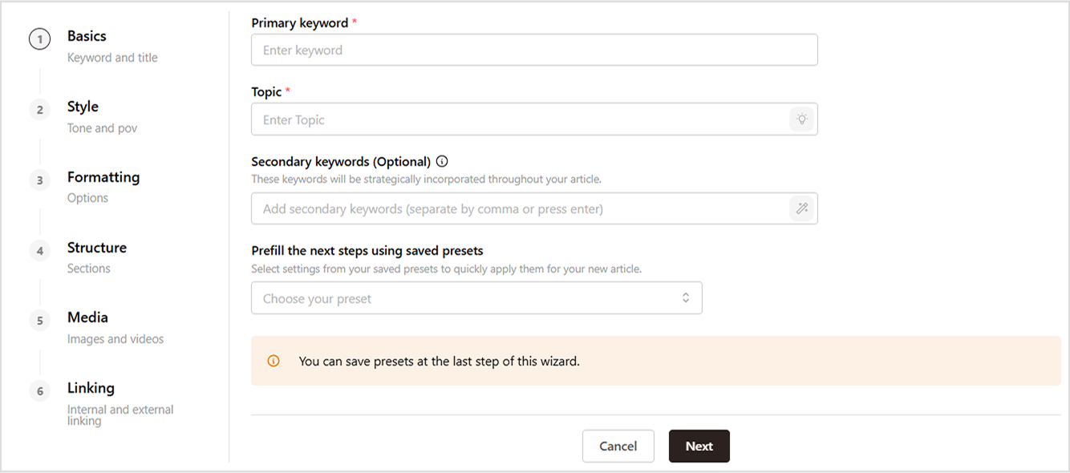Click 'Images and videos' subtitle text
This screenshot has height=473, width=1070.
tap(116, 339)
